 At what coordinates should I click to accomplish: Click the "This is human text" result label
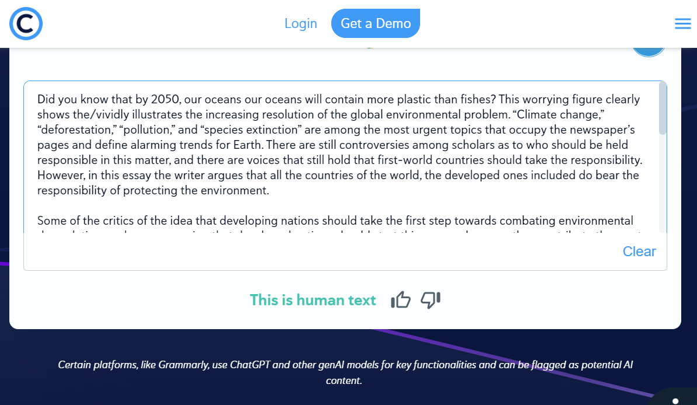tap(313, 300)
